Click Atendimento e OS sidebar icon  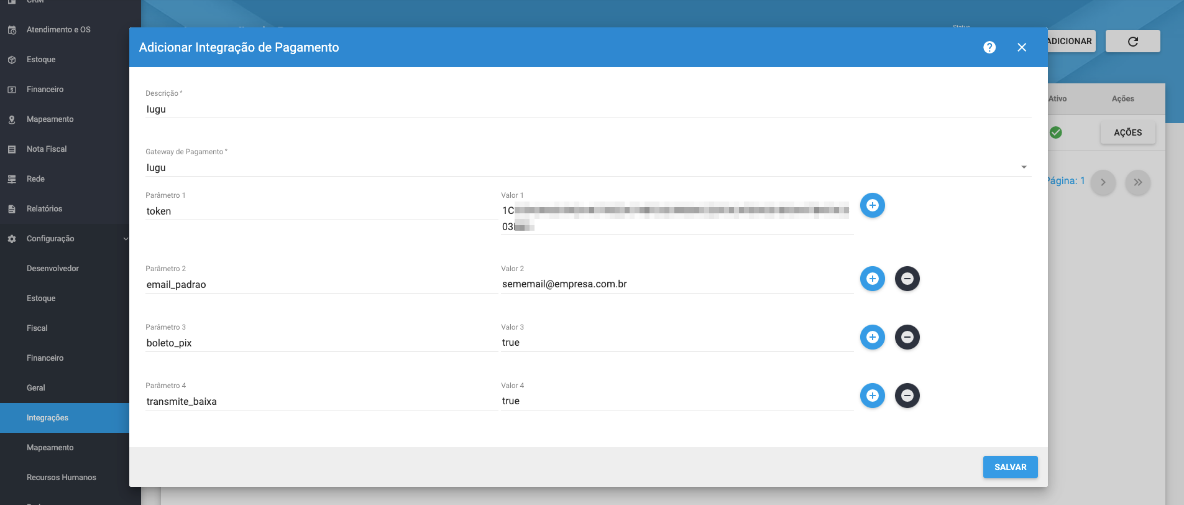pos(12,30)
